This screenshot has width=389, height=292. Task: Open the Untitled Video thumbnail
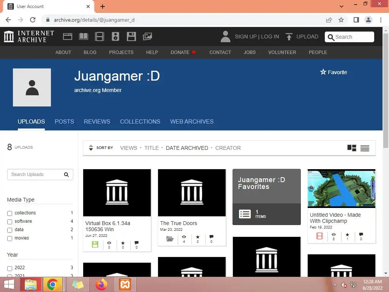click(342, 189)
